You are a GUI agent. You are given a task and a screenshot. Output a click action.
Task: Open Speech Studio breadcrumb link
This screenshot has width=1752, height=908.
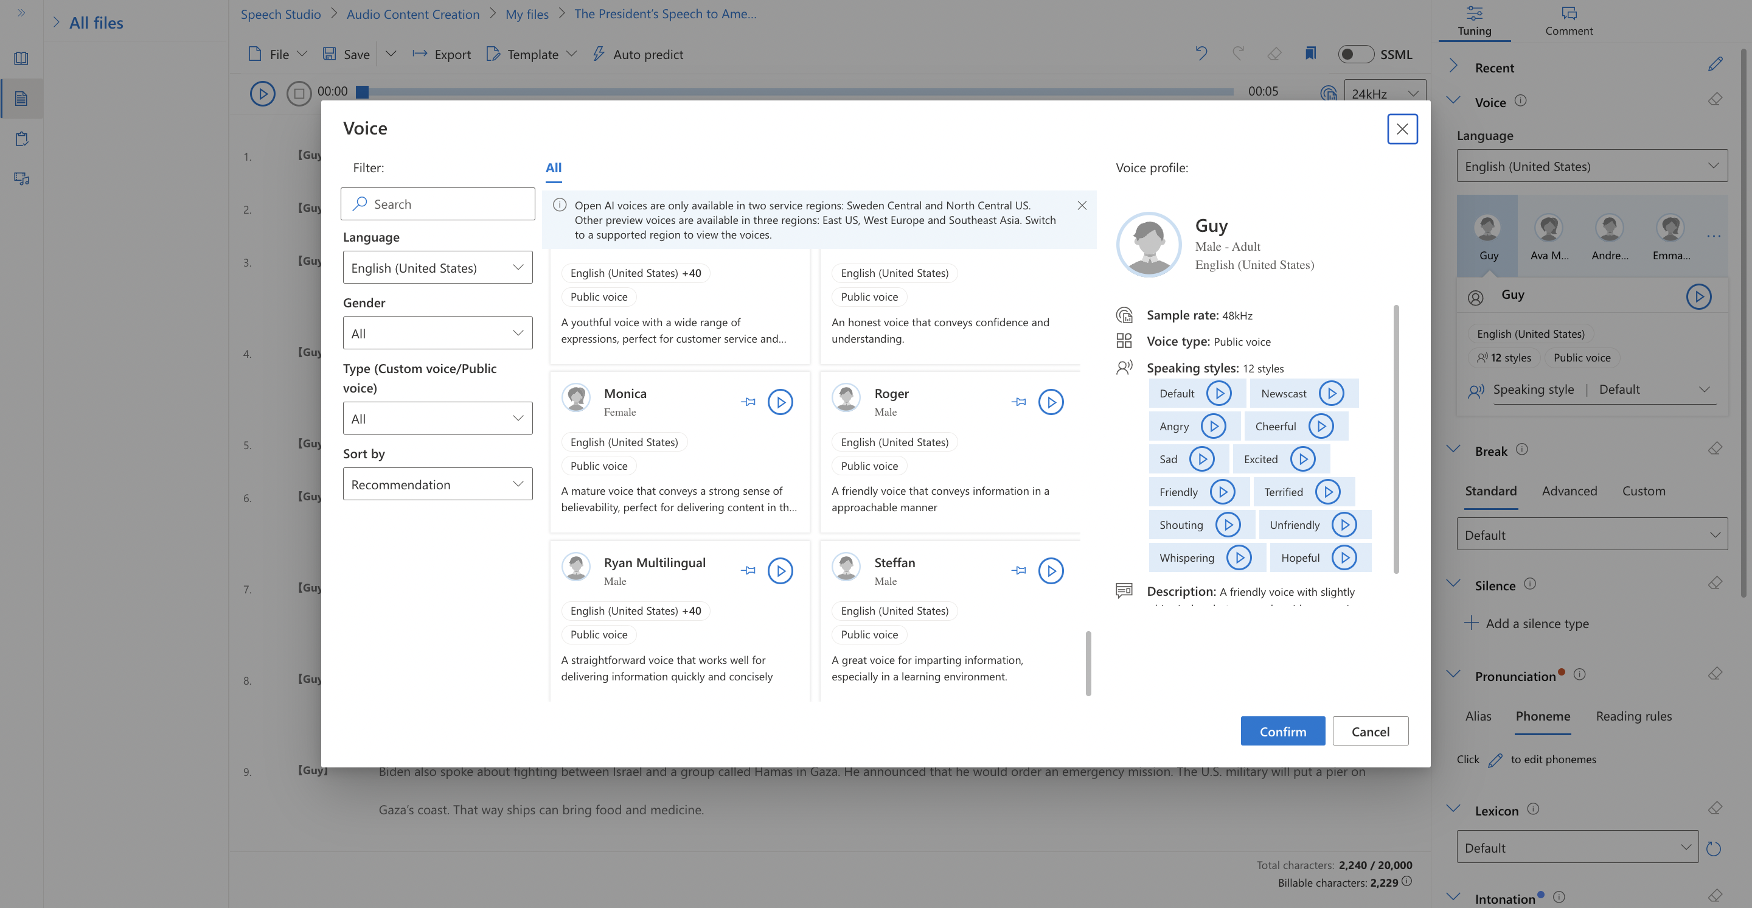(x=280, y=14)
